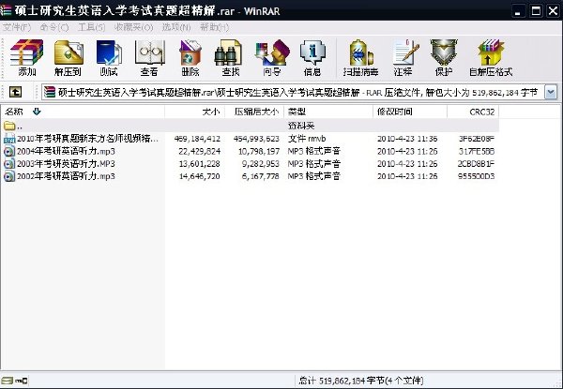Screen dimensions: 563x389
Task: Click the rmvb file icon for 2010年考研真题
Action: click(x=9, y=139)
